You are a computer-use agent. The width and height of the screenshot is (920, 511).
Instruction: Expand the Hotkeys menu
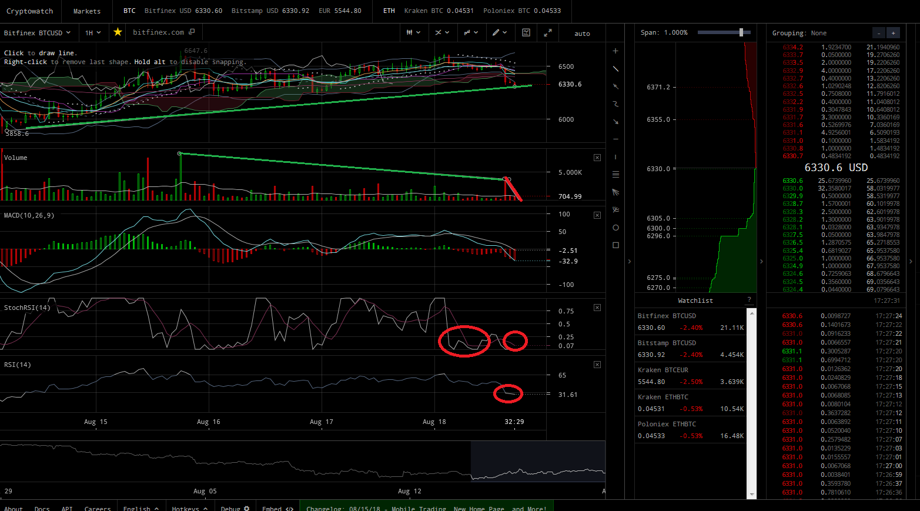(x=189, y=508)
